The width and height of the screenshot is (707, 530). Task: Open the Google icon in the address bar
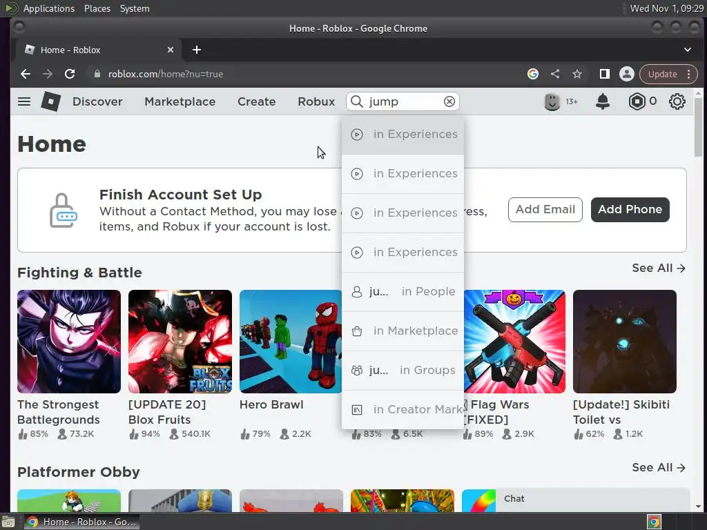[533, 74]
